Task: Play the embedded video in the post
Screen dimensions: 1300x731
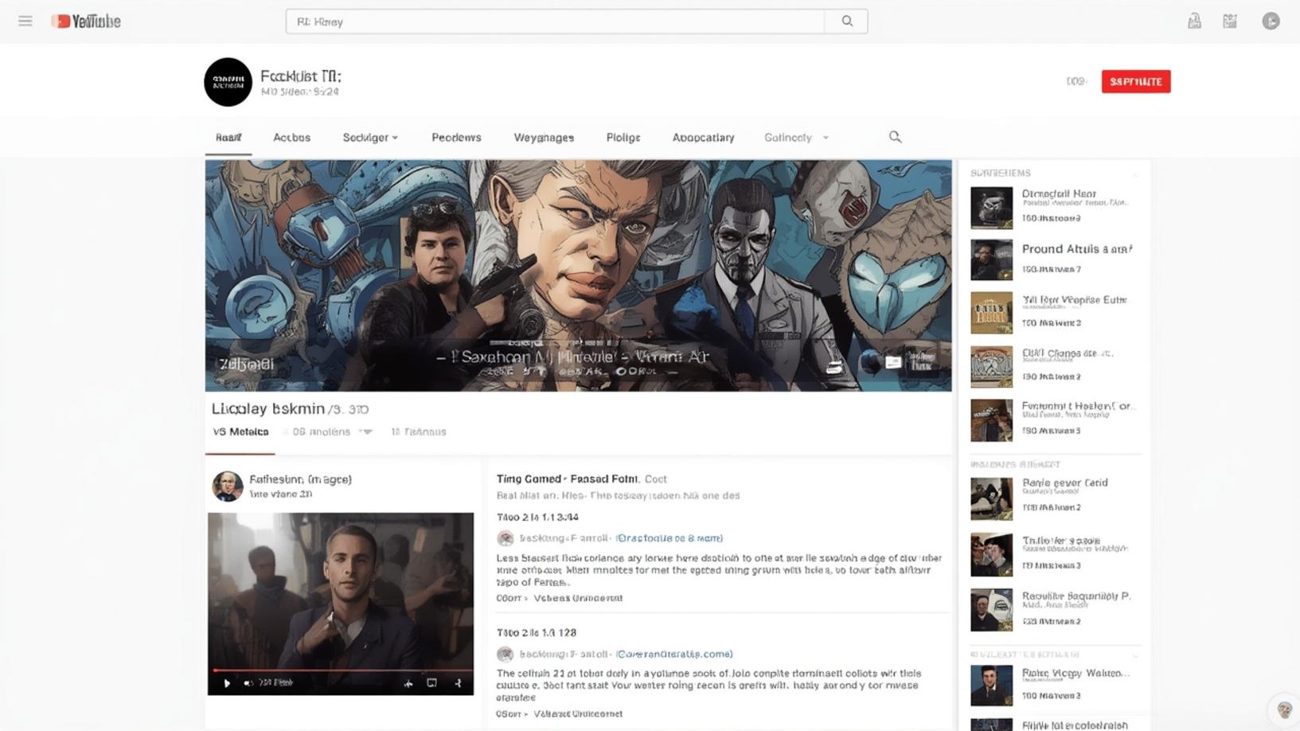Action: 227,683
